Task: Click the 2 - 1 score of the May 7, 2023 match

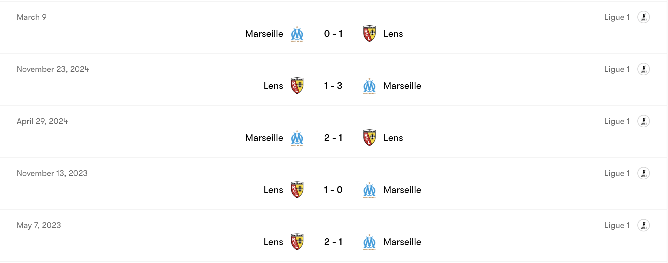Action: (333, 242)
